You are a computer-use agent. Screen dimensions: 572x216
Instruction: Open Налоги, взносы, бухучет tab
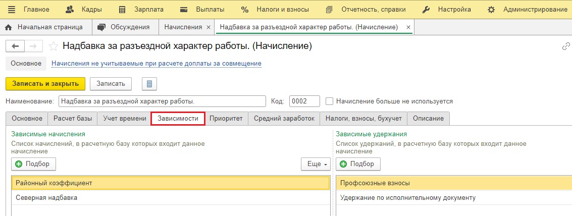pyautogui.click(x=363, y=119)
